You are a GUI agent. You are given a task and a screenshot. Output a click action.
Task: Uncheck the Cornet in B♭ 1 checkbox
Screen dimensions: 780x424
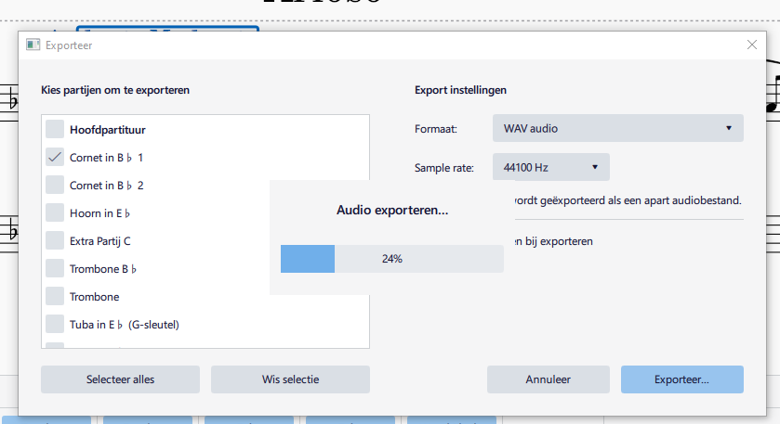(x=55, y=157)
